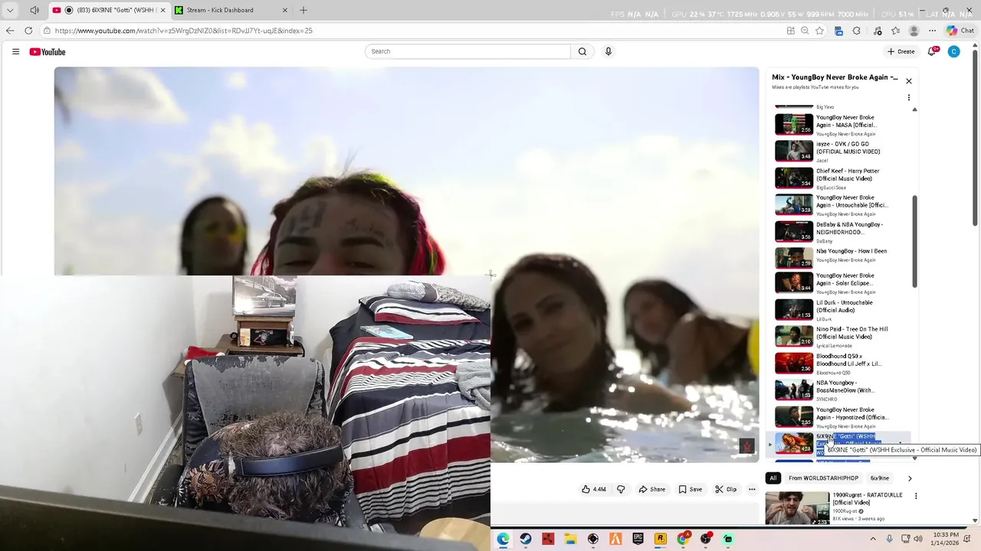
Task: Open the favorites list icon
Action: 895,31
